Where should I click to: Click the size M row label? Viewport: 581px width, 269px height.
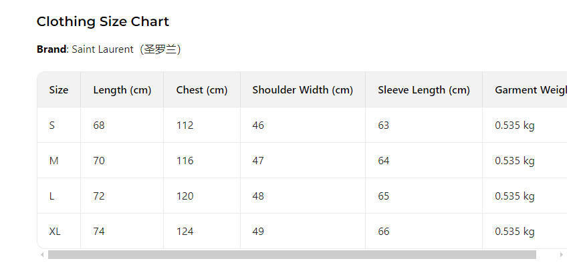54,161
